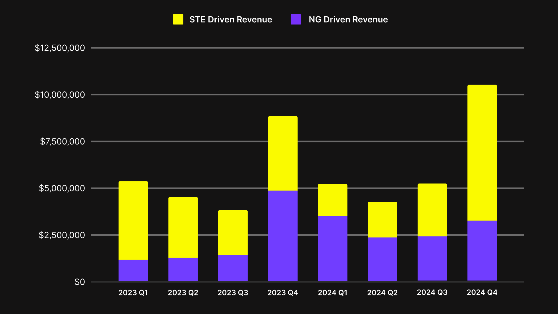The image size is (558, 314).
Task: Click the purple NG Driven Revenue legend swatch
Action: point(296,19)
